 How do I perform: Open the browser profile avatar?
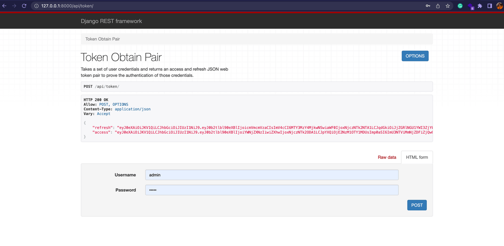pyautogui.click(x=500, y=6)
